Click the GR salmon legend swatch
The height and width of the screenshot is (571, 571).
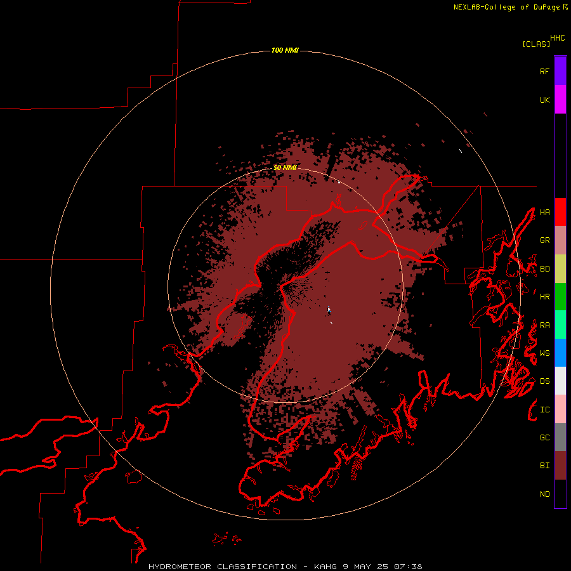(x=560, y=240)
